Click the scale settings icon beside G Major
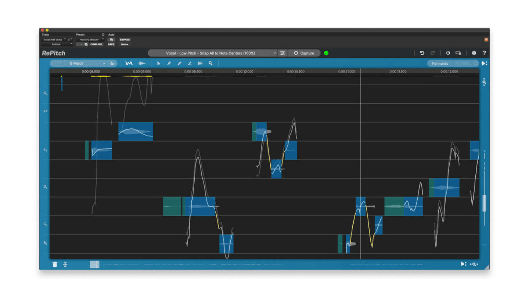The height and width of the screenshot is (298, 529). (112, 63)
